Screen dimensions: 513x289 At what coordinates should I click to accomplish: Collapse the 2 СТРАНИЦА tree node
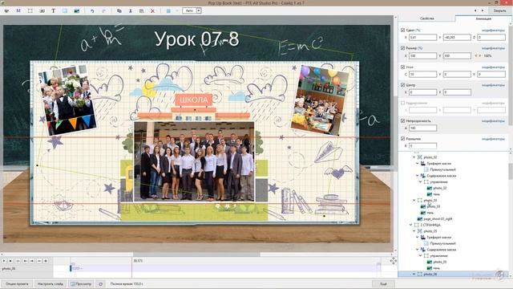click(x=411, y=225)
